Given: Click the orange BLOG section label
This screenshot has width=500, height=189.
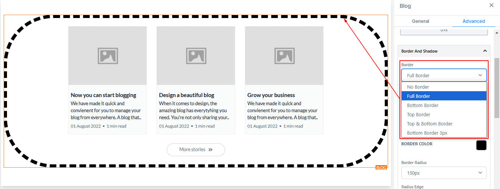Looking at the screenshot, I should pyautogui.click(x=381, y=168).
